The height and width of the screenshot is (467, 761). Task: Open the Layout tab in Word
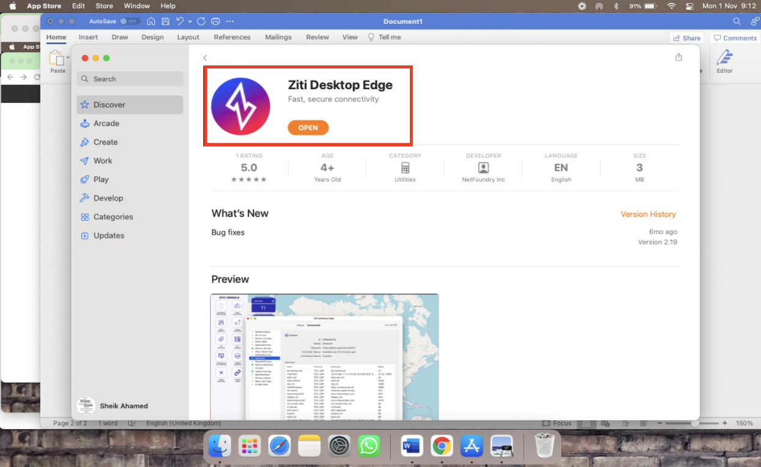[188, 37]
